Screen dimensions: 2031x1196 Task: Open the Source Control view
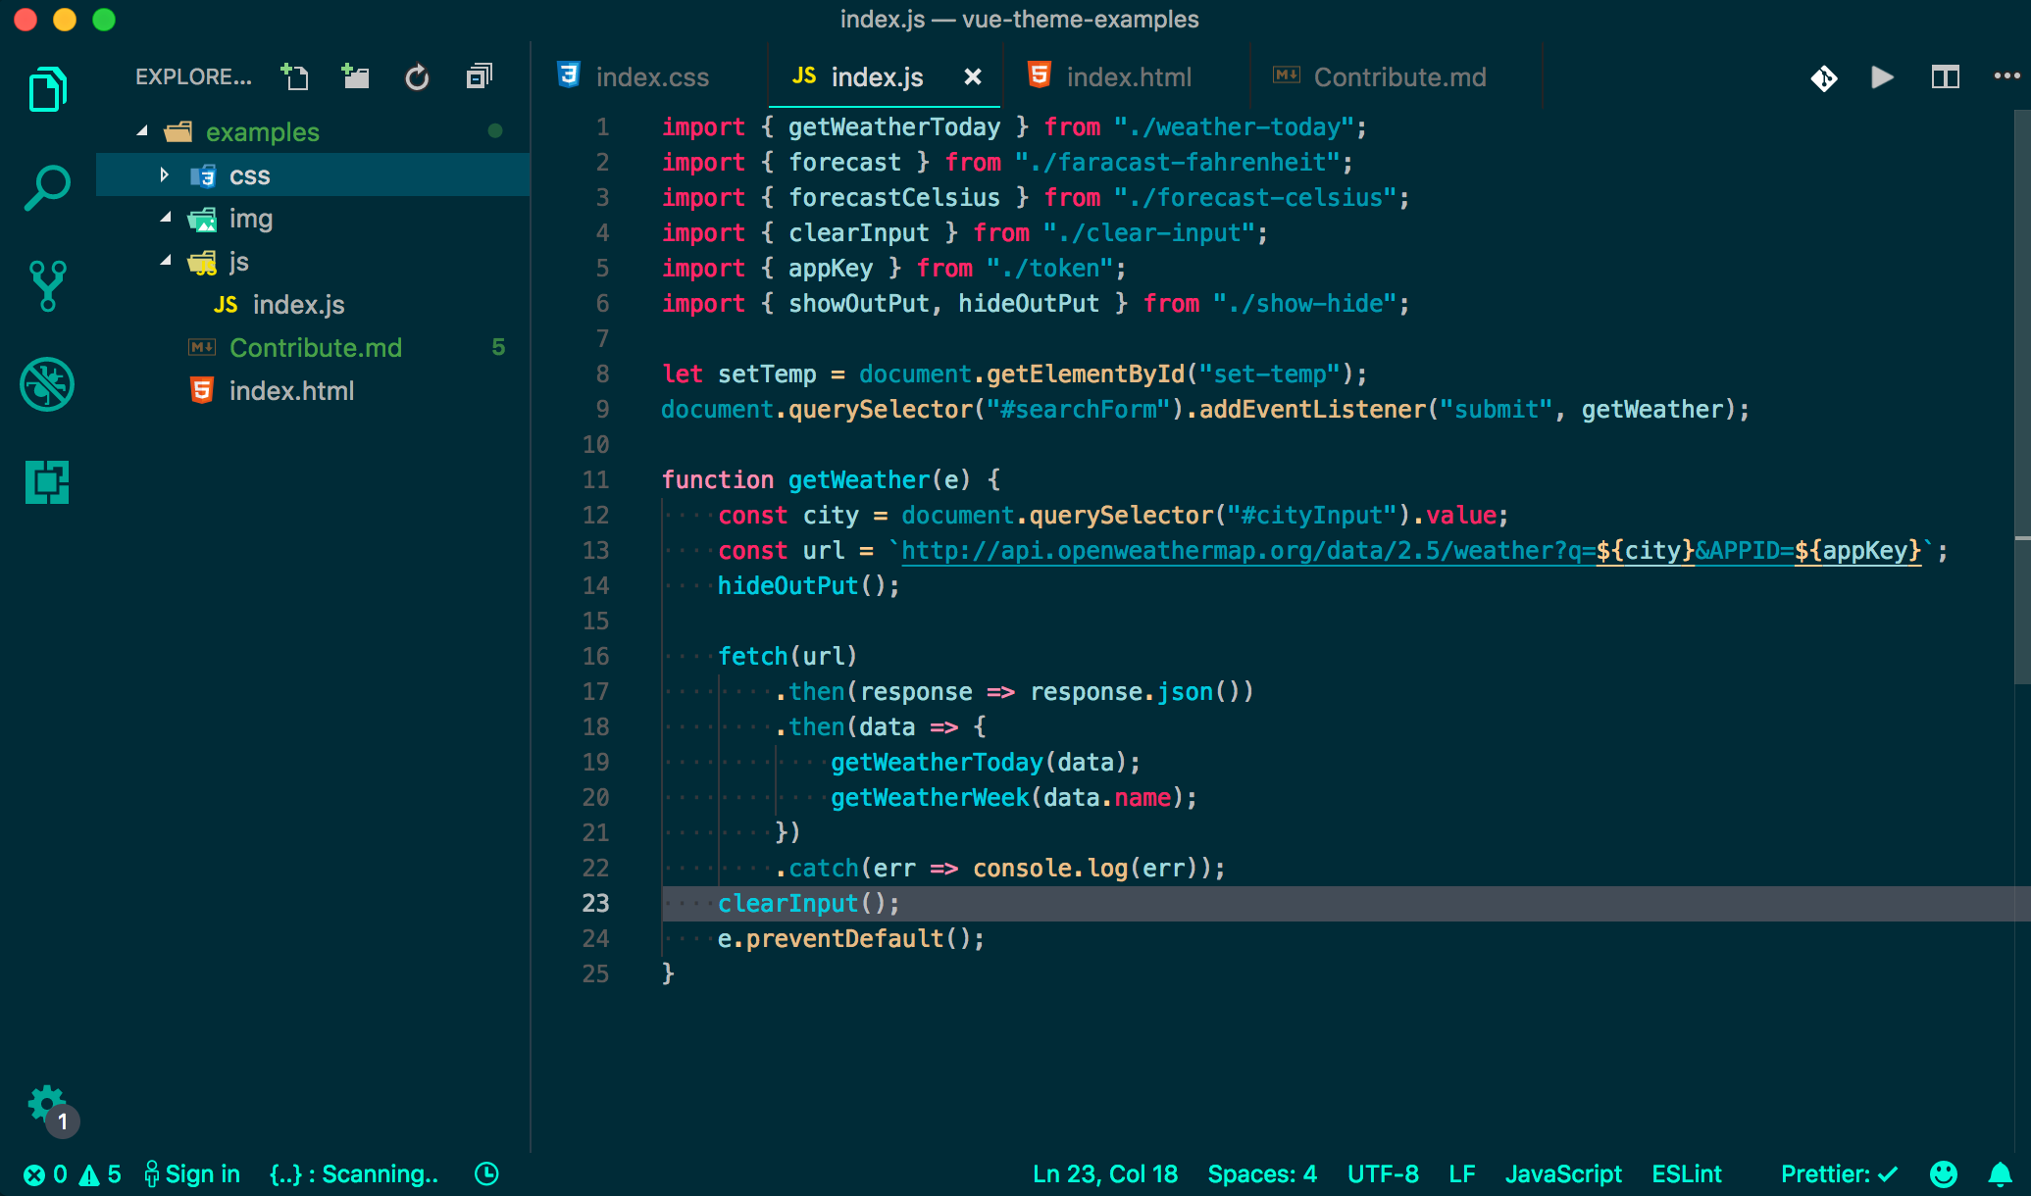46,285
